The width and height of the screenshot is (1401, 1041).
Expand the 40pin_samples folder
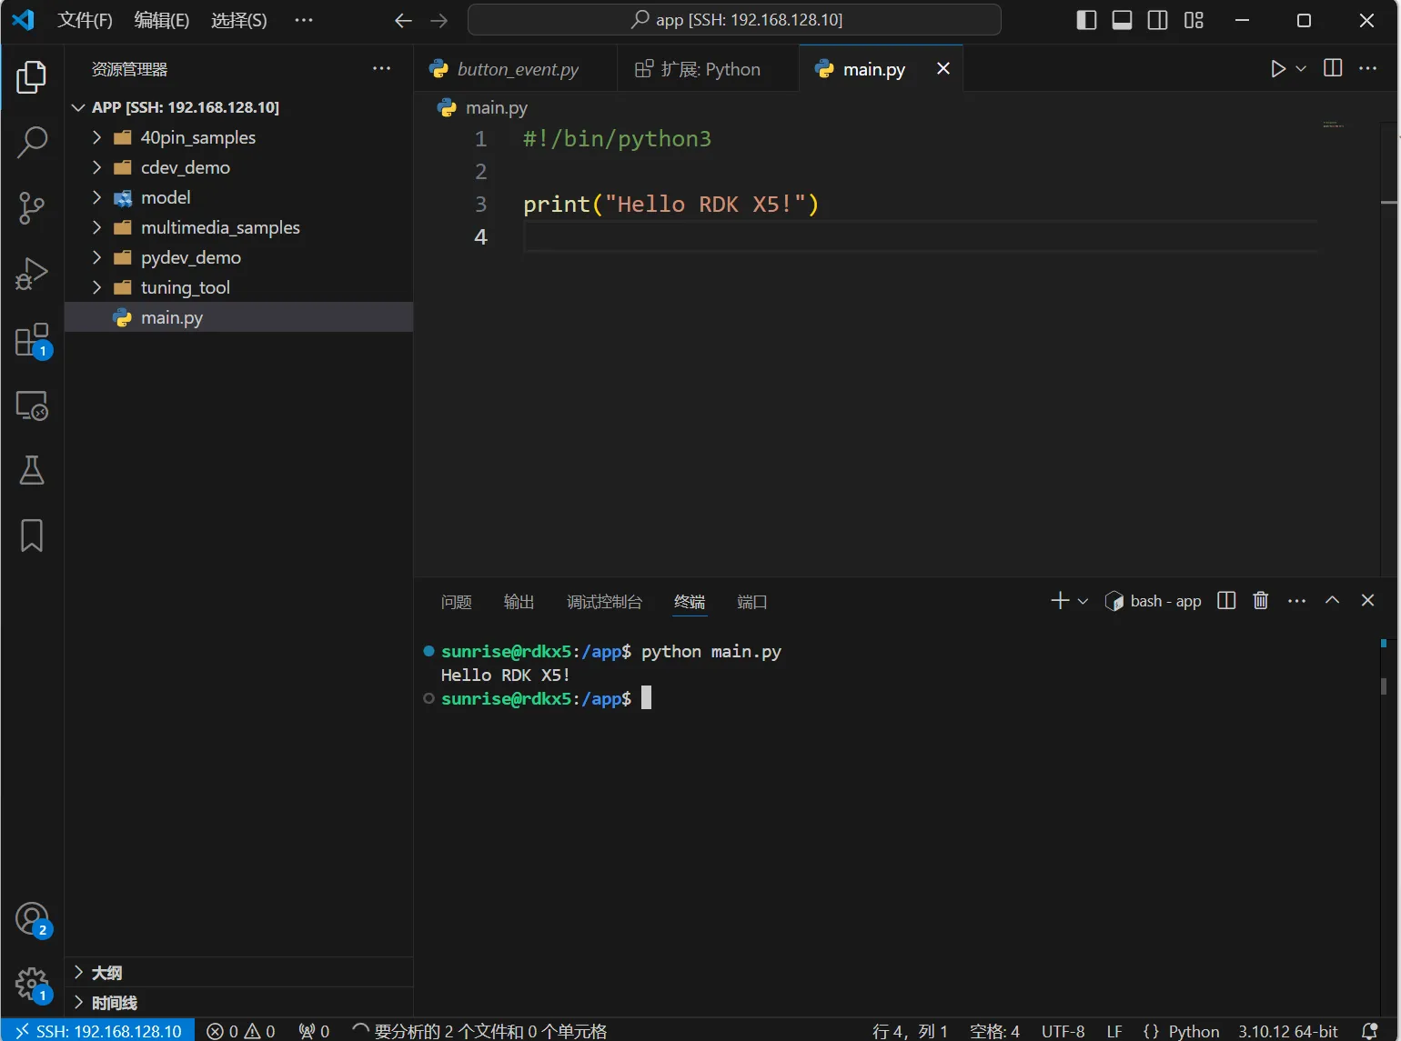click(97, 137)
